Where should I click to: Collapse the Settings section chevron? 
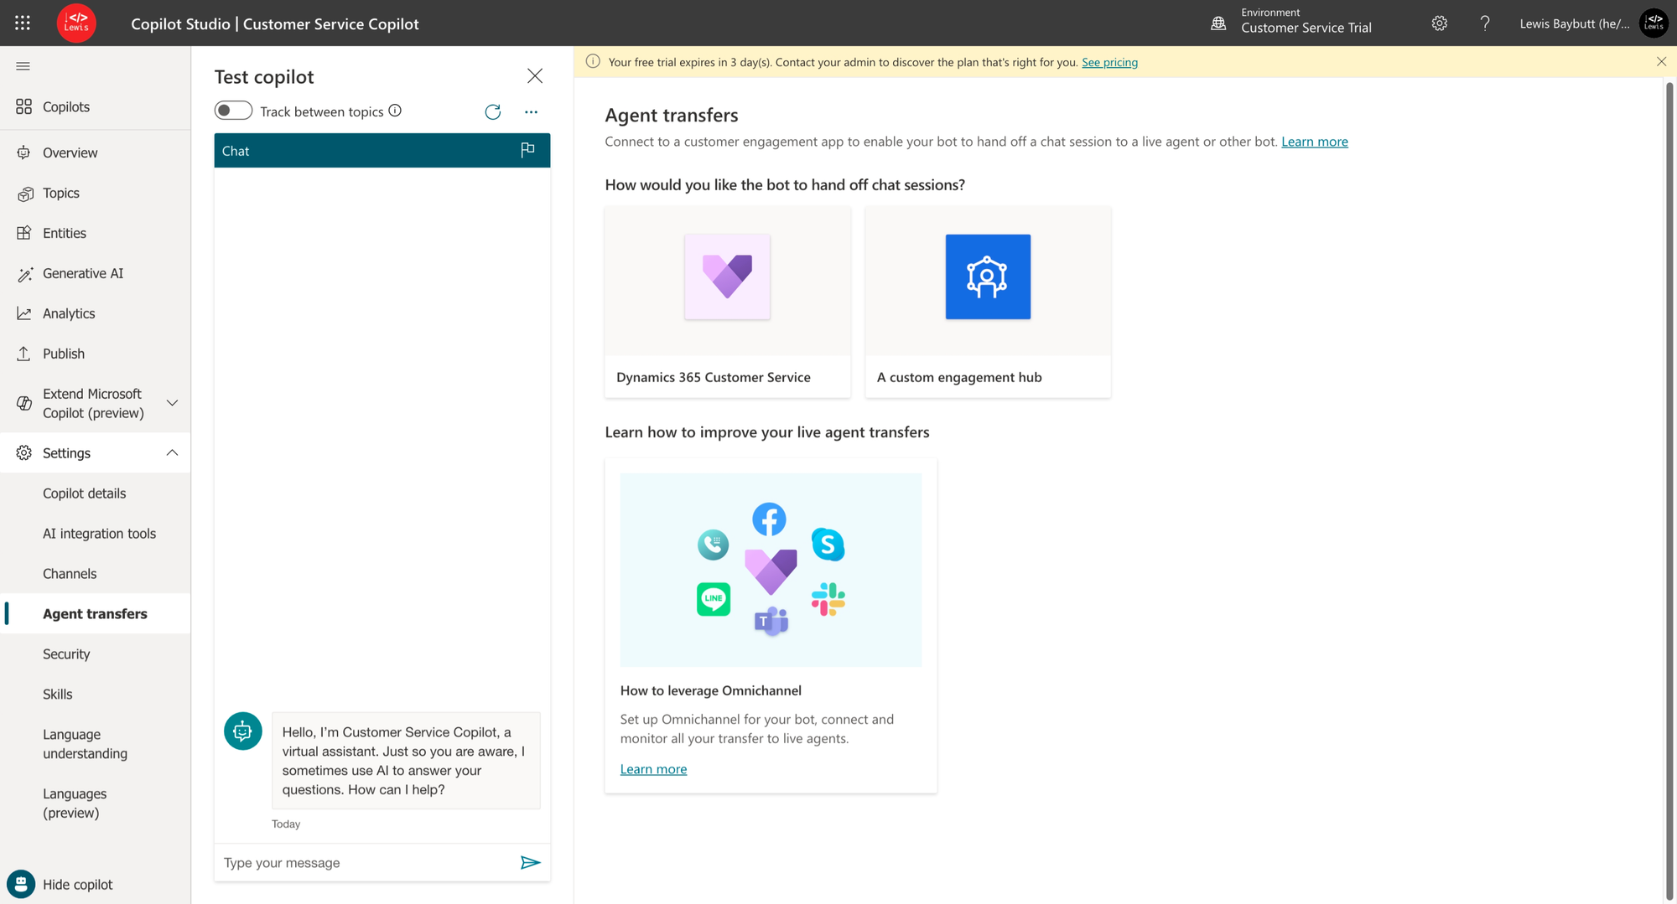(x=172, y=452)
